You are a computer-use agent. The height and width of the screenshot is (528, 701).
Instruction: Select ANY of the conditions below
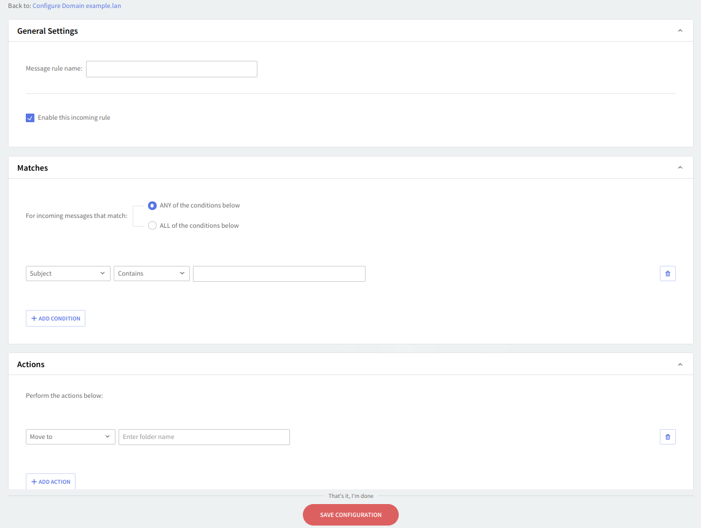pyautogui.click(x=152, y=206)
